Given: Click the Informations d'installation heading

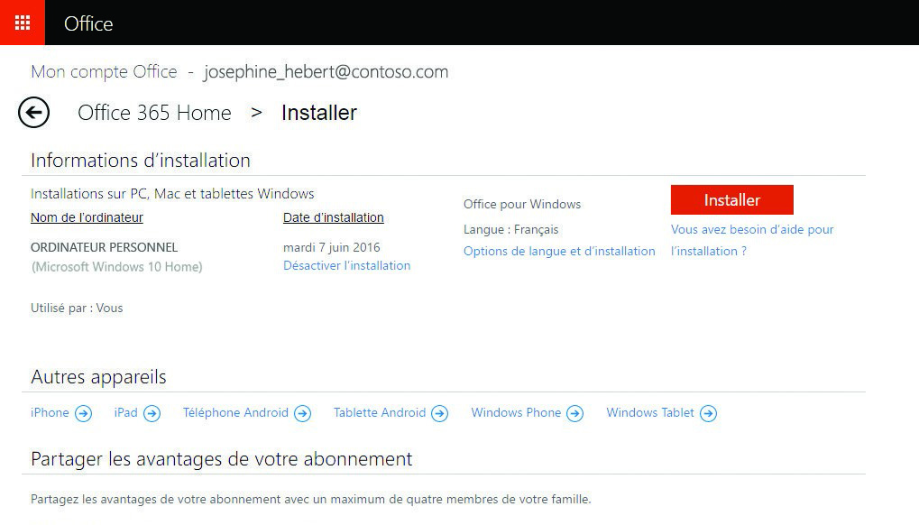Looking at the screenshot, I should (141, 160).
